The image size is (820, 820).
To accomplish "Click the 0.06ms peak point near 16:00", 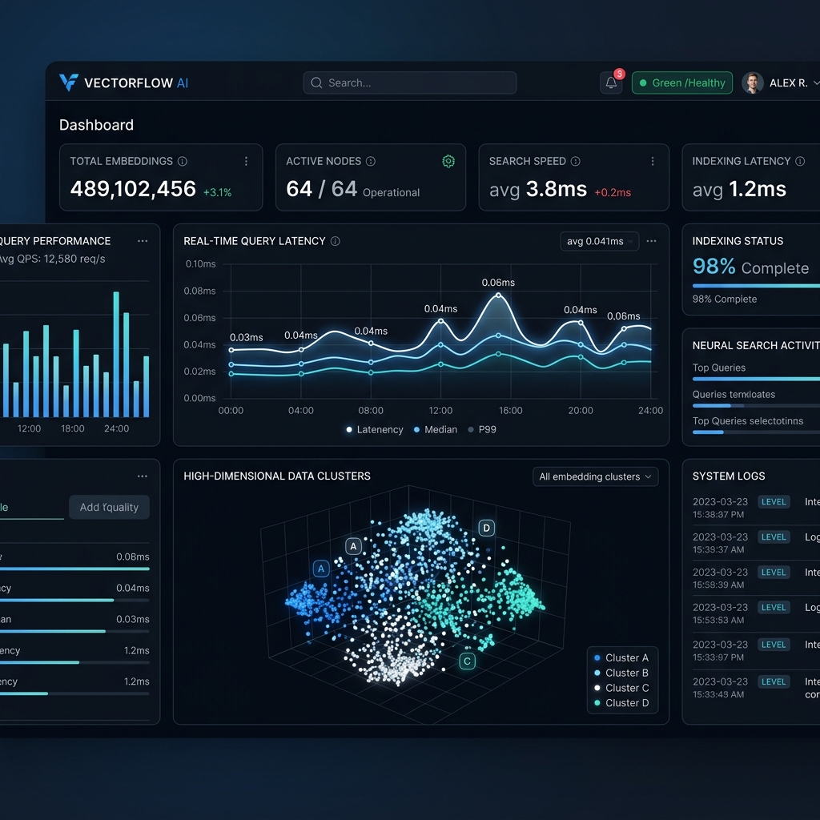I will [498, 295].
